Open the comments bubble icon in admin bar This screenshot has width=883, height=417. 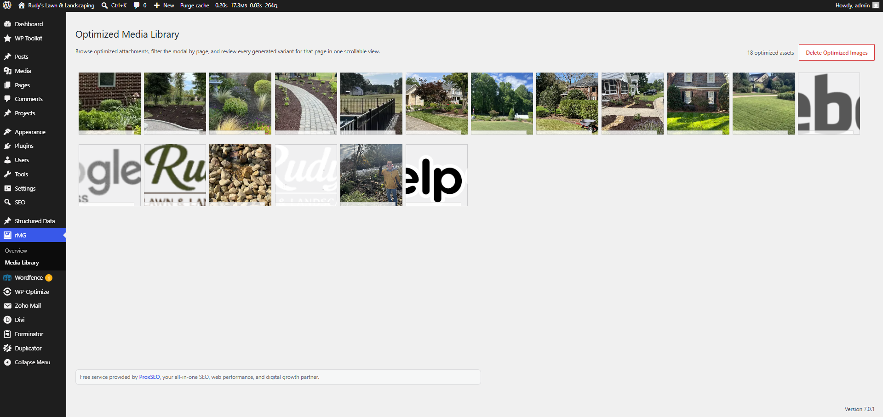click(137, 6)
